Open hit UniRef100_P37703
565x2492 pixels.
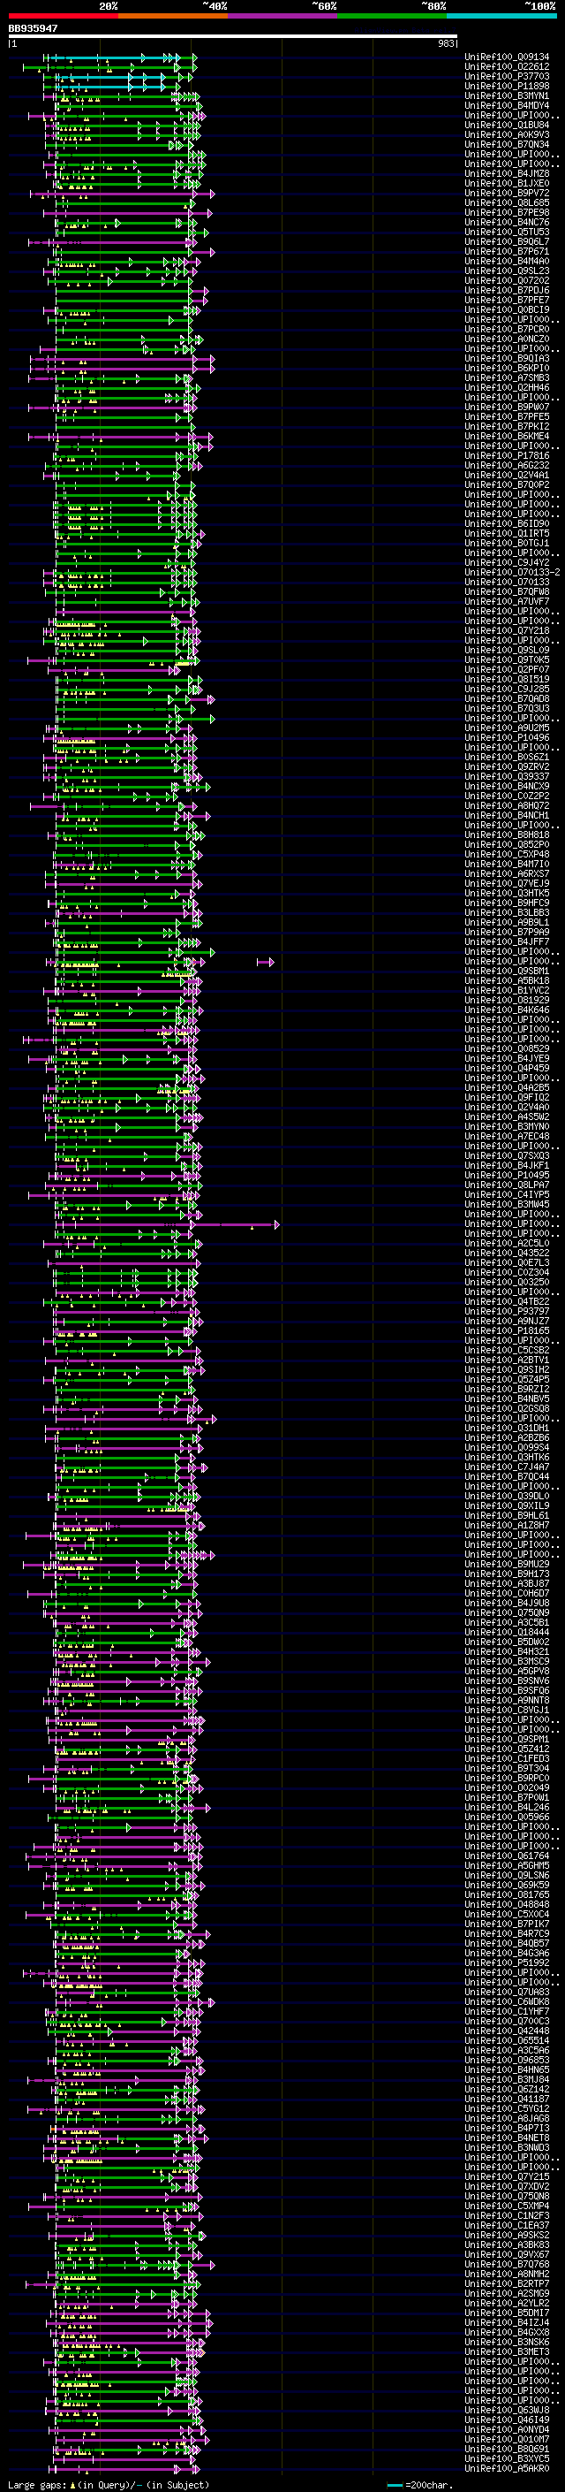pyautogui.click(x=507, y=76)
